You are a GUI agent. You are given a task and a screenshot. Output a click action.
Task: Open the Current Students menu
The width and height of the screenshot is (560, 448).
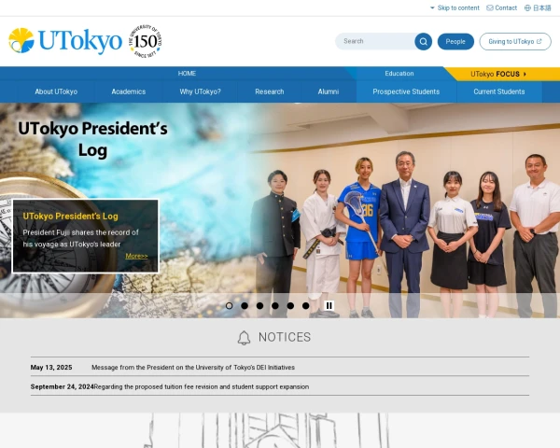(x=499, y=91)
